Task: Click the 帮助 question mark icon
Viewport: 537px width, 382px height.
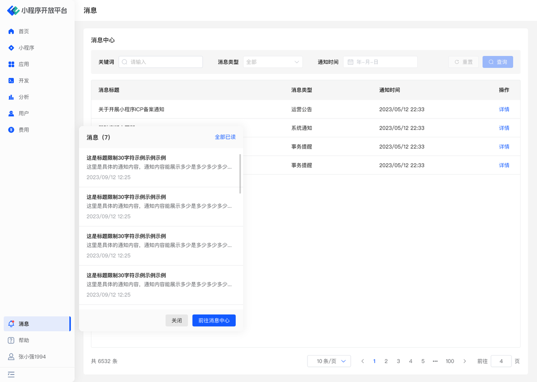Action: click(x=11, y=340)
